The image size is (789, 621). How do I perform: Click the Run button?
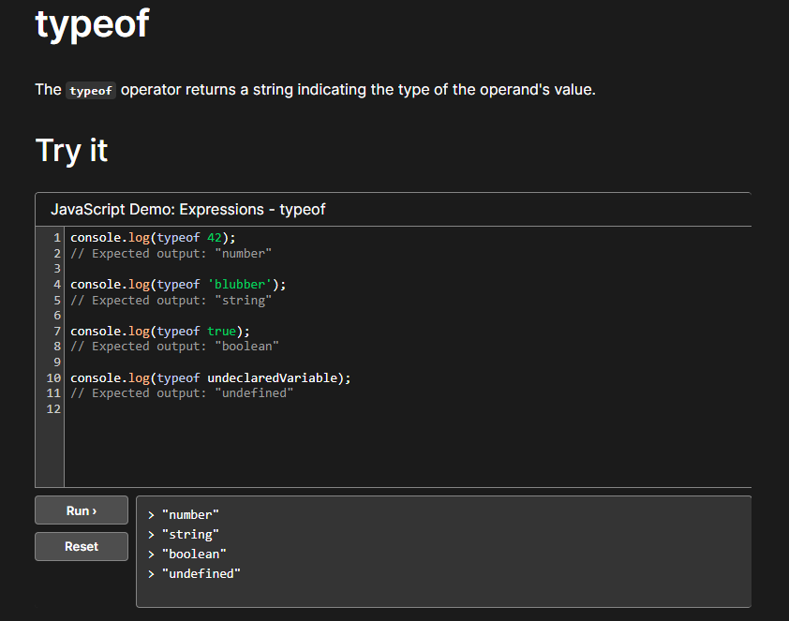tap(82, 510)
